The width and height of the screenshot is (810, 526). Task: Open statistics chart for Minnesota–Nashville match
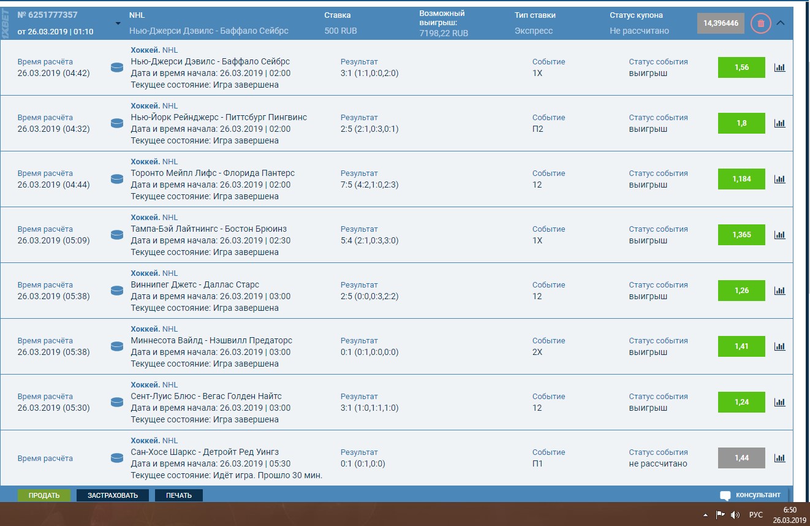pos(779,346)
